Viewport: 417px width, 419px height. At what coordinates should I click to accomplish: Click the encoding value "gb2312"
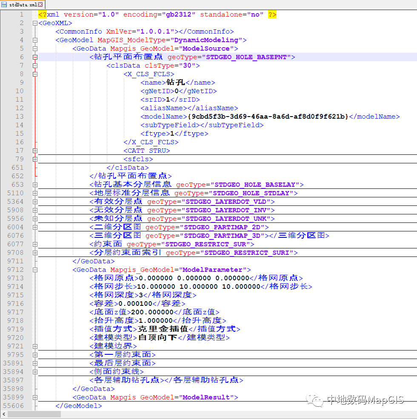(179, 14)
